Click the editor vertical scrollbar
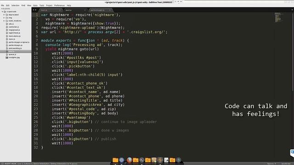This screenshot has width=294, height=165. (x=293, y=51)
